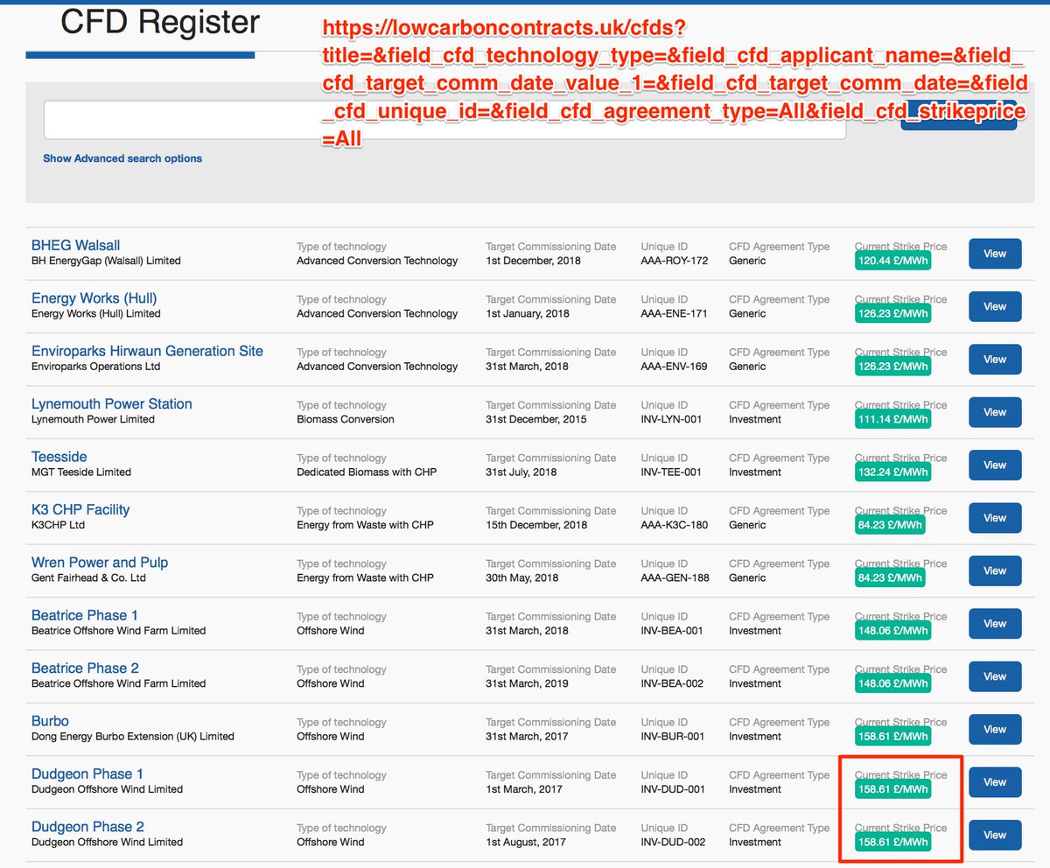
Task: Select the Unique ID INV-BUR-001
Action: point(672,737)
